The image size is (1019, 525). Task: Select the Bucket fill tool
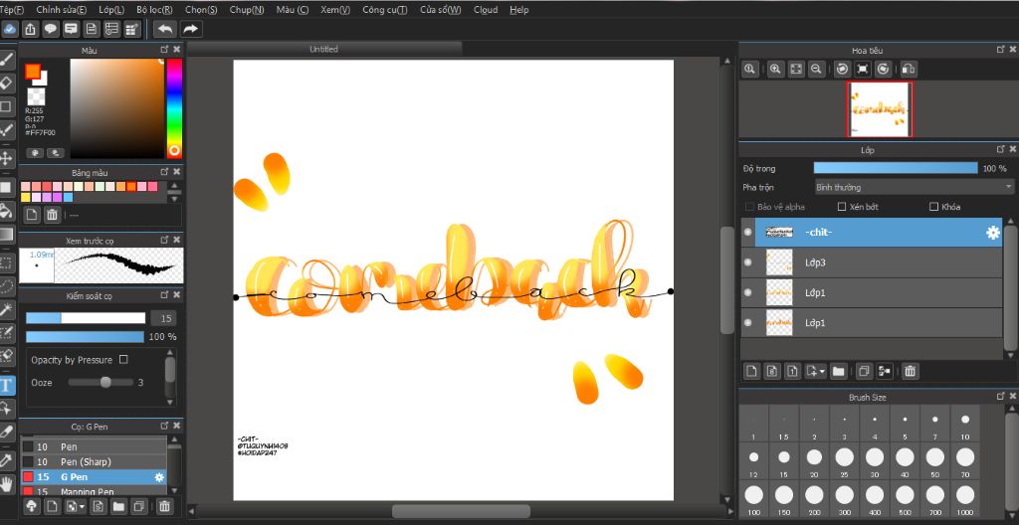[x=7, y=211]
